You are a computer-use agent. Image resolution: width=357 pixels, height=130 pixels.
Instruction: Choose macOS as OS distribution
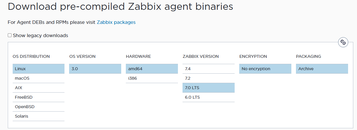(39, 78)
